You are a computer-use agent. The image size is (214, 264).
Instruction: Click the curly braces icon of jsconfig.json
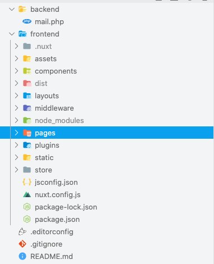[x=27, y=182]
